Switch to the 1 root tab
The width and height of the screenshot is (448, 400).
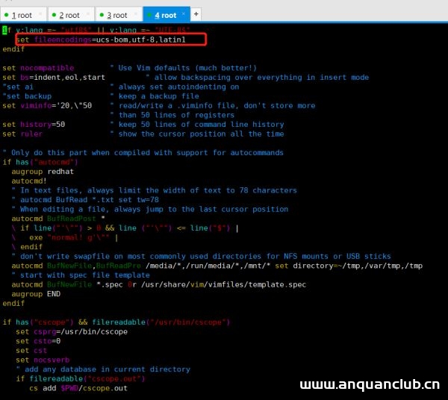(22, 15)
